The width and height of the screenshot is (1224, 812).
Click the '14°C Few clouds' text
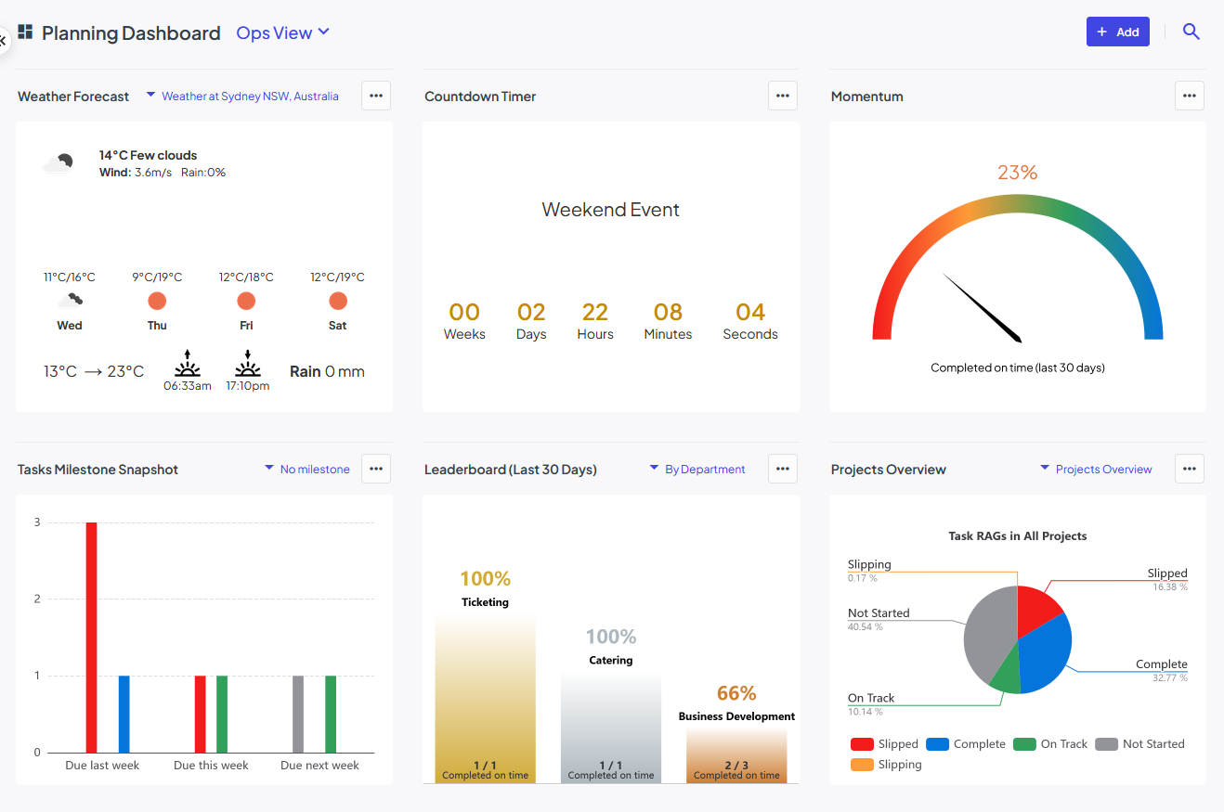coord(149,155)
